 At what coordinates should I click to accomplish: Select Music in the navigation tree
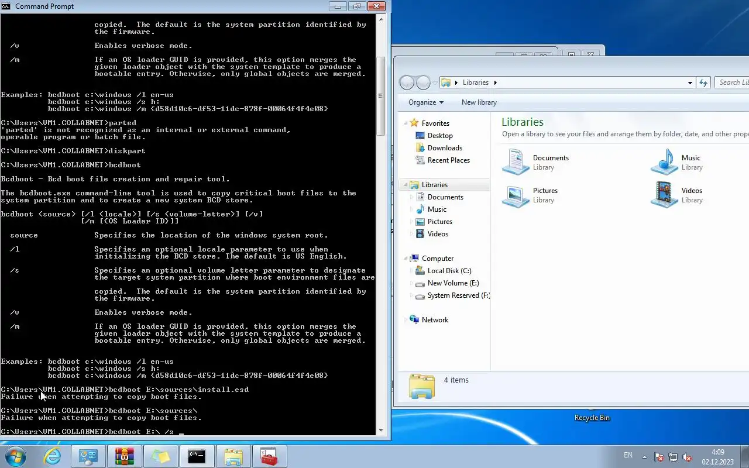pos(437,209)
